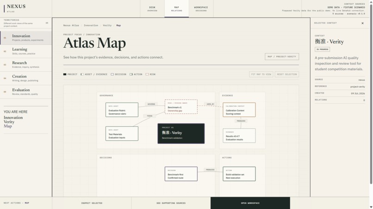Screen dimensions: 373x209
Task: Select the Verity project node
Action: pyautogui.click(x=181, y=133)
